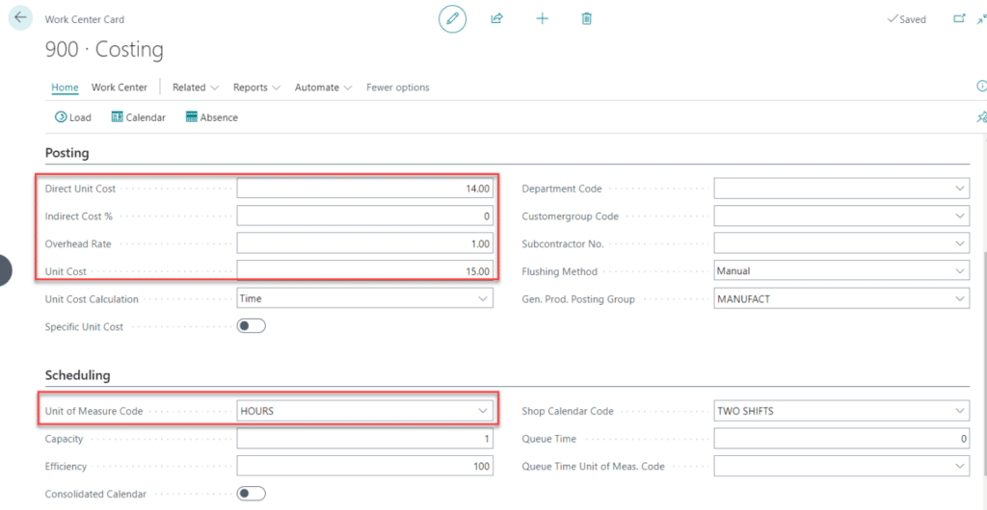This screenshot has width=987, height=510.
Task: Switch to the Work Center tab
Action: coord(120,88)
